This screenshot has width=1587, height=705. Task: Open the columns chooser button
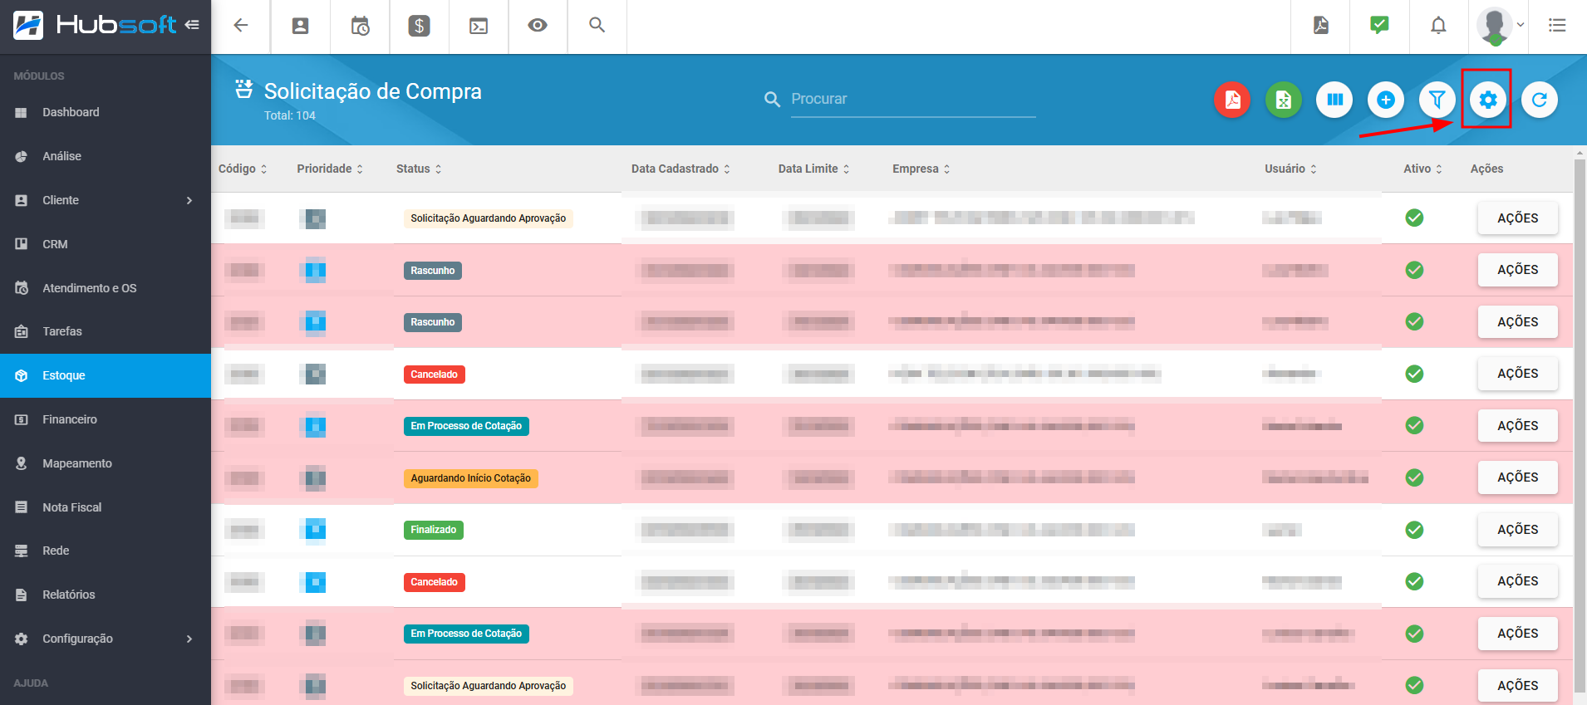[x=1334, y=100]
